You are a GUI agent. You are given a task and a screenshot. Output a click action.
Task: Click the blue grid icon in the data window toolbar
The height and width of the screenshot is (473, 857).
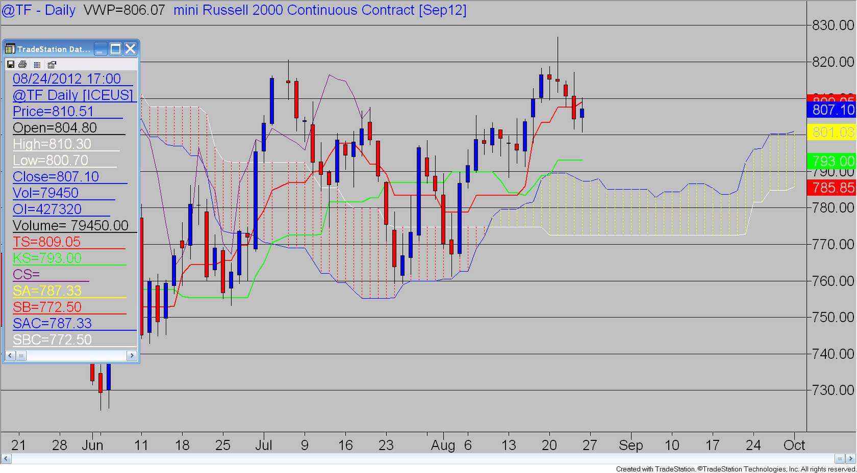[x=37, y=64]
